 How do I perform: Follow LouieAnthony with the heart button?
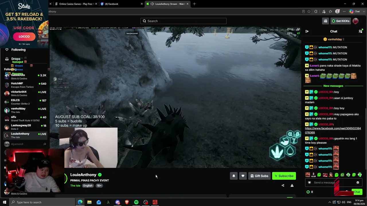(243, 176)
